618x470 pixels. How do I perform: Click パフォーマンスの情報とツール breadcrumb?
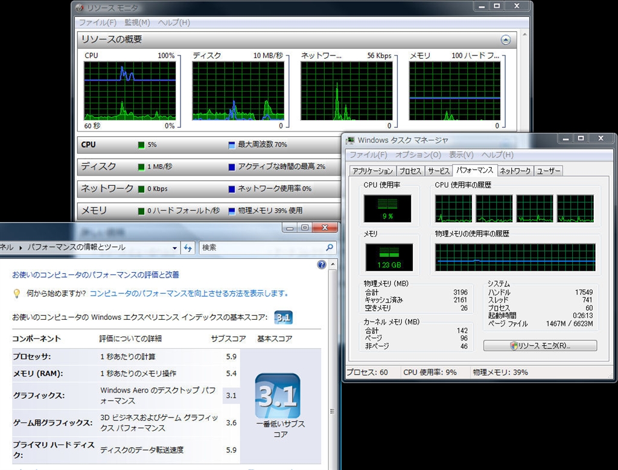click(x=76, y=247)
